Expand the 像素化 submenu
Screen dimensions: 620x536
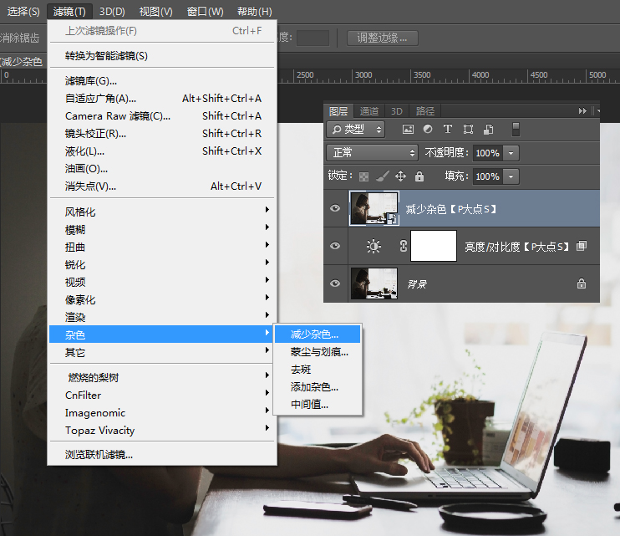tap(161, 299)
